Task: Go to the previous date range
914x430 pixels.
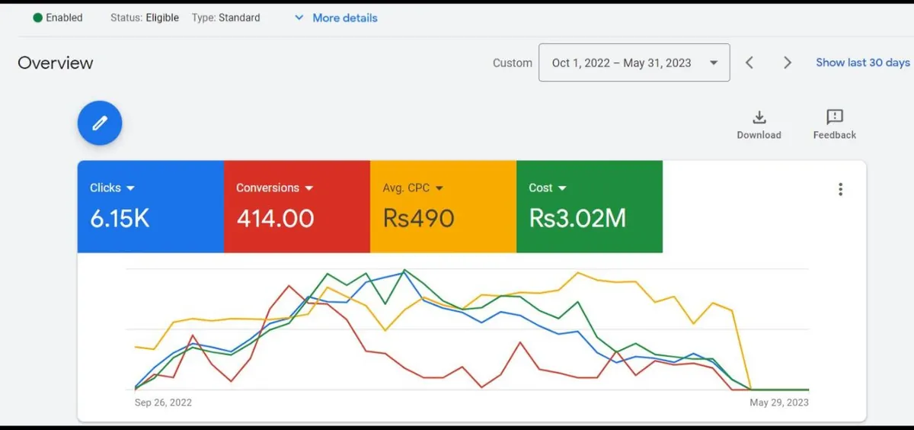Action: (749, 63)
